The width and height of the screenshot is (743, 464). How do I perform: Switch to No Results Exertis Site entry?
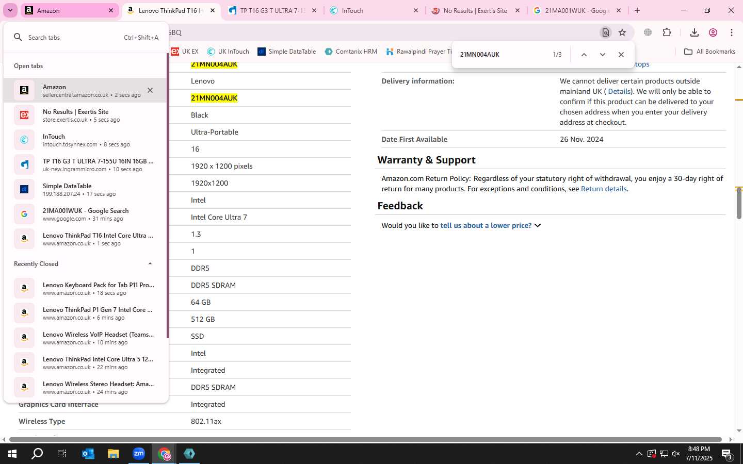86,115
